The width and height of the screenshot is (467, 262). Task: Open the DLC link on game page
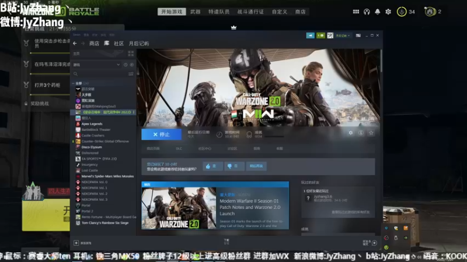coord(179,148)
